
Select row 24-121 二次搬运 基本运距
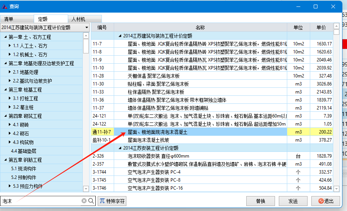[x=212, y=116]
